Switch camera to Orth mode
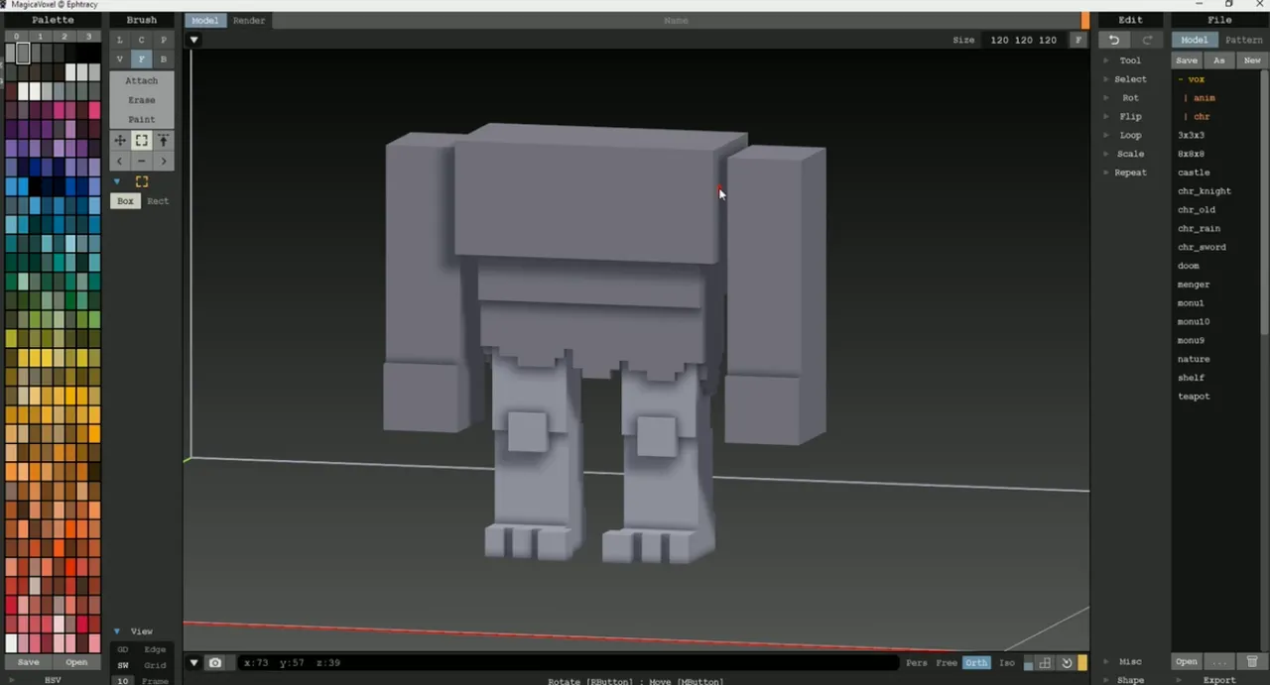This screenshot has width=1270, height=685. tap(976, 662)
